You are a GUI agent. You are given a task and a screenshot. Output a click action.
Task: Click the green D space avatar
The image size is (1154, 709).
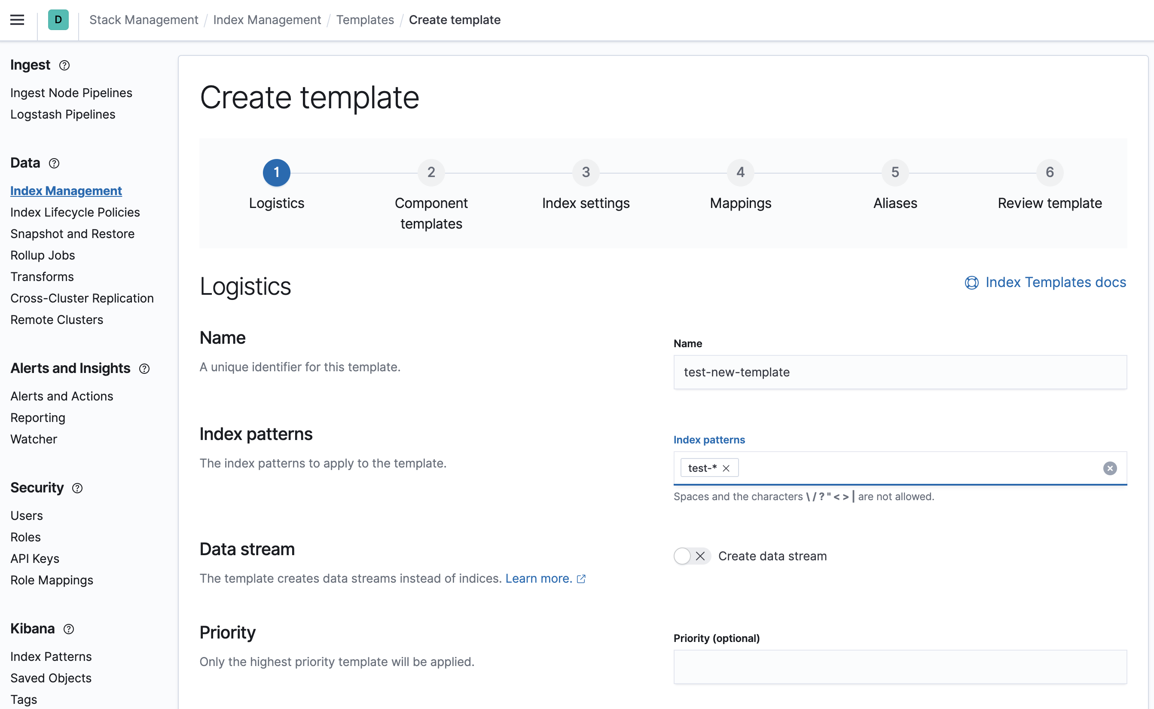pyautogui.click(x=58, y=20)
